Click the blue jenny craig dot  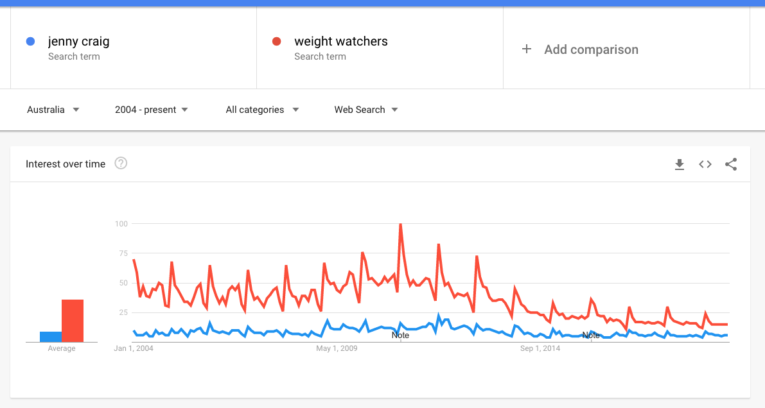(30, 42)
